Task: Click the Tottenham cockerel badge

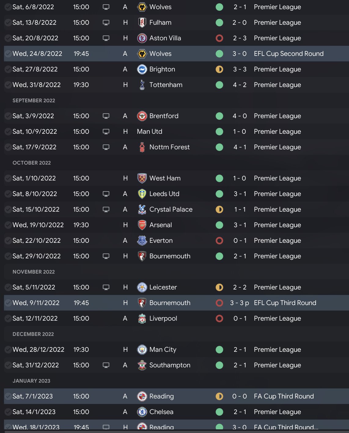Action: tap(142, 85)
